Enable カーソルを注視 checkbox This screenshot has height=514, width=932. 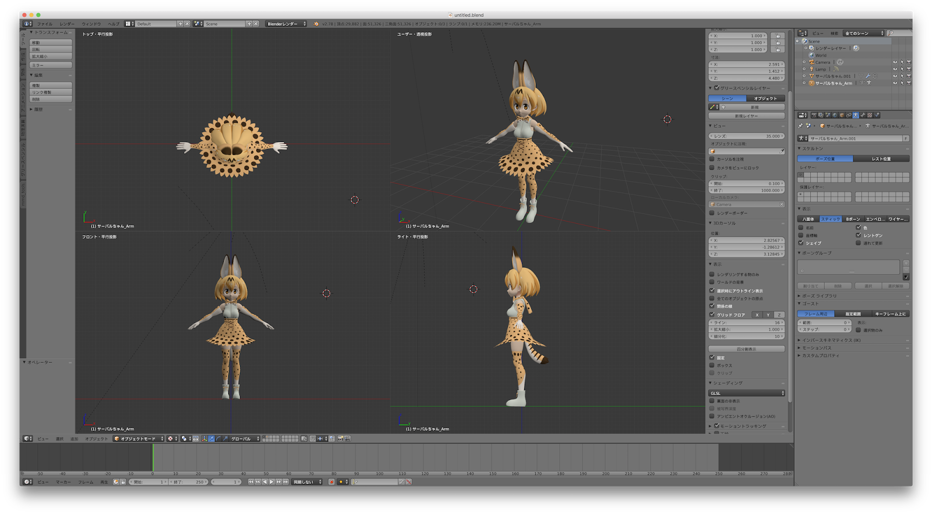712,159
